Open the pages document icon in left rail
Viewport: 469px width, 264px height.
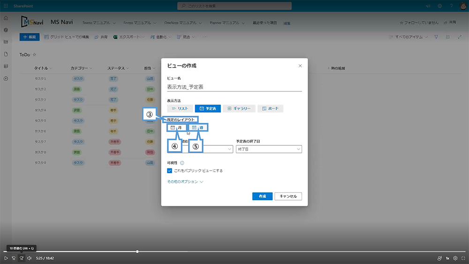6,54
